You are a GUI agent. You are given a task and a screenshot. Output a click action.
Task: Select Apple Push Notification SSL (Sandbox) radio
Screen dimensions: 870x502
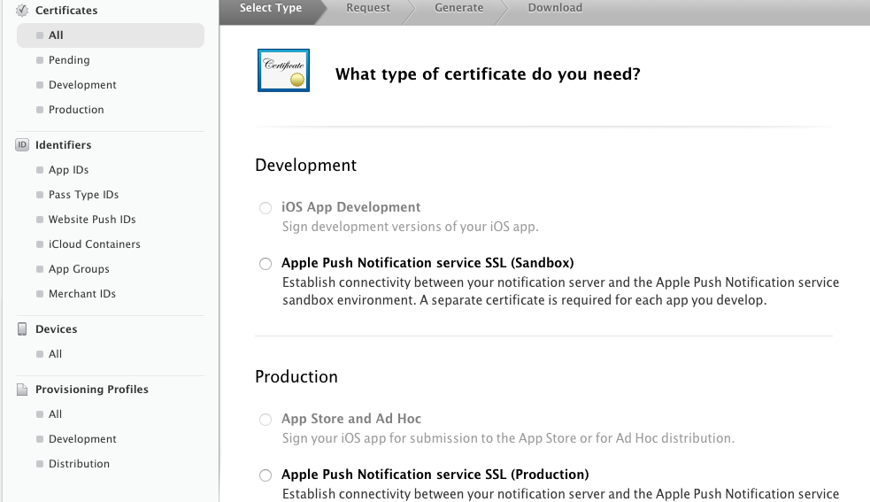click(x=266, y=263)
